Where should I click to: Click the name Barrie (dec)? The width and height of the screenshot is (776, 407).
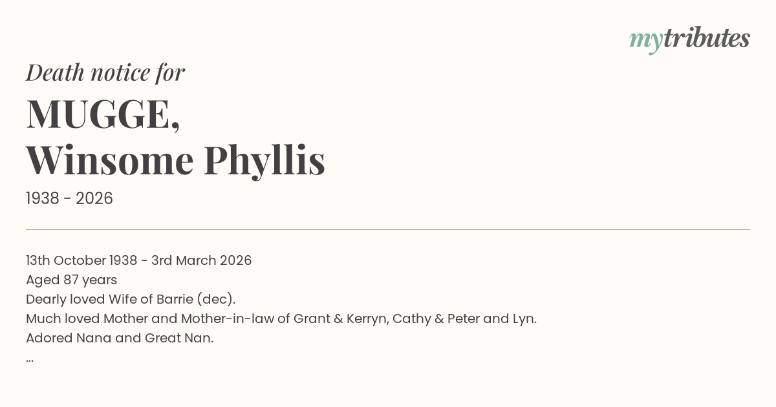click(x=196, y=299)
